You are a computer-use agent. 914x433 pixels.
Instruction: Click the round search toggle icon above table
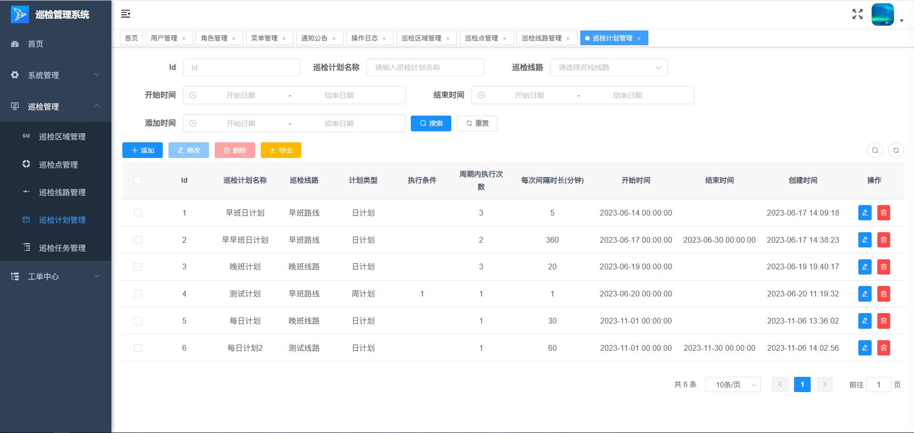pyautogui.click(x=875, y=150)
